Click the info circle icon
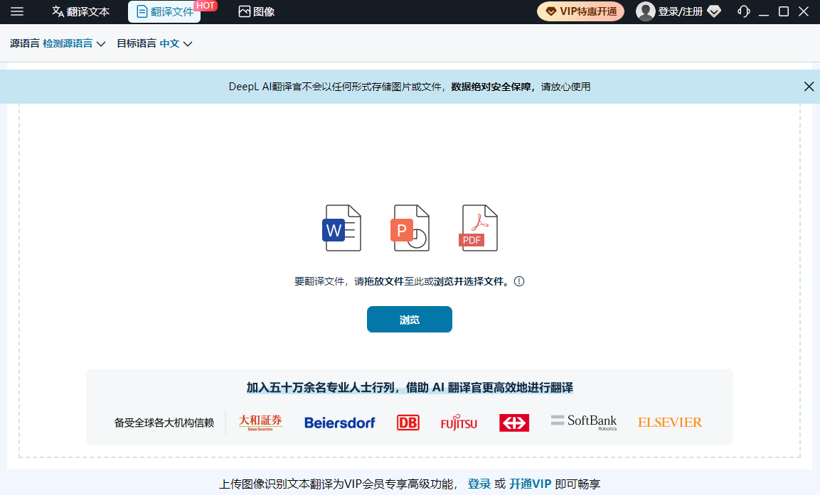 click(518, 281)
